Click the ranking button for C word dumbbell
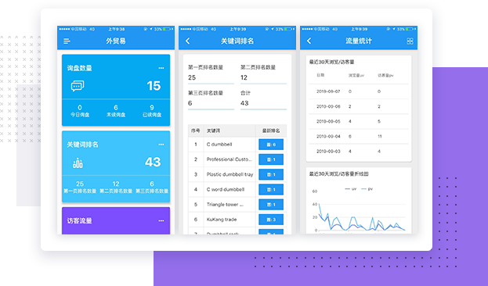 [x=271, y=189]
